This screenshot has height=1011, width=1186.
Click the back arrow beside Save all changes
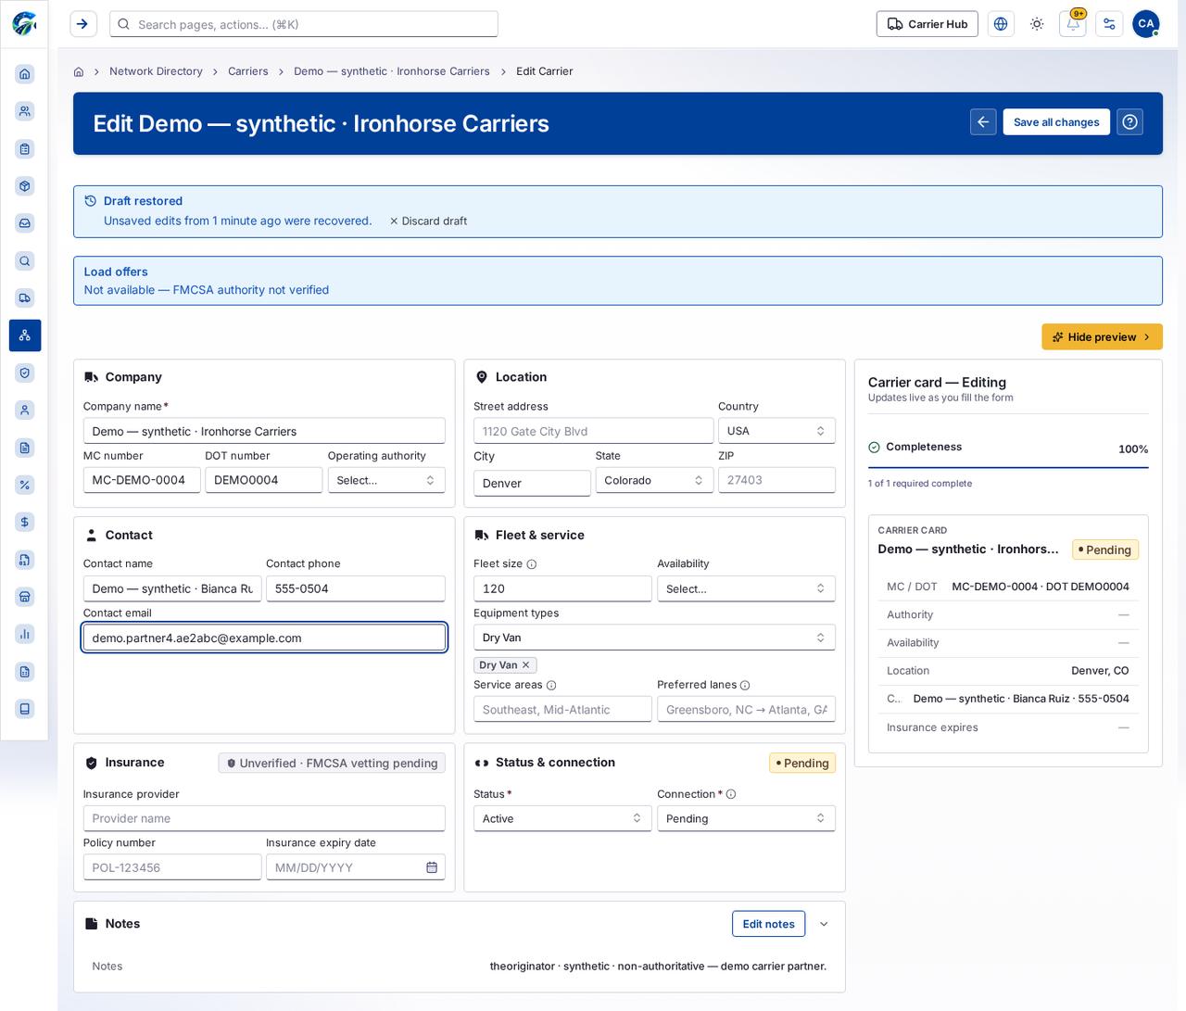tap(983, 122)
